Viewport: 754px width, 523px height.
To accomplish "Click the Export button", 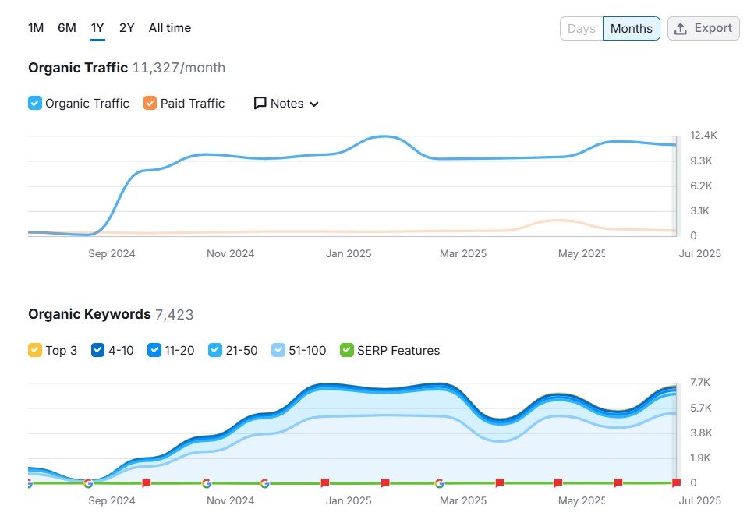I will 703,29.
